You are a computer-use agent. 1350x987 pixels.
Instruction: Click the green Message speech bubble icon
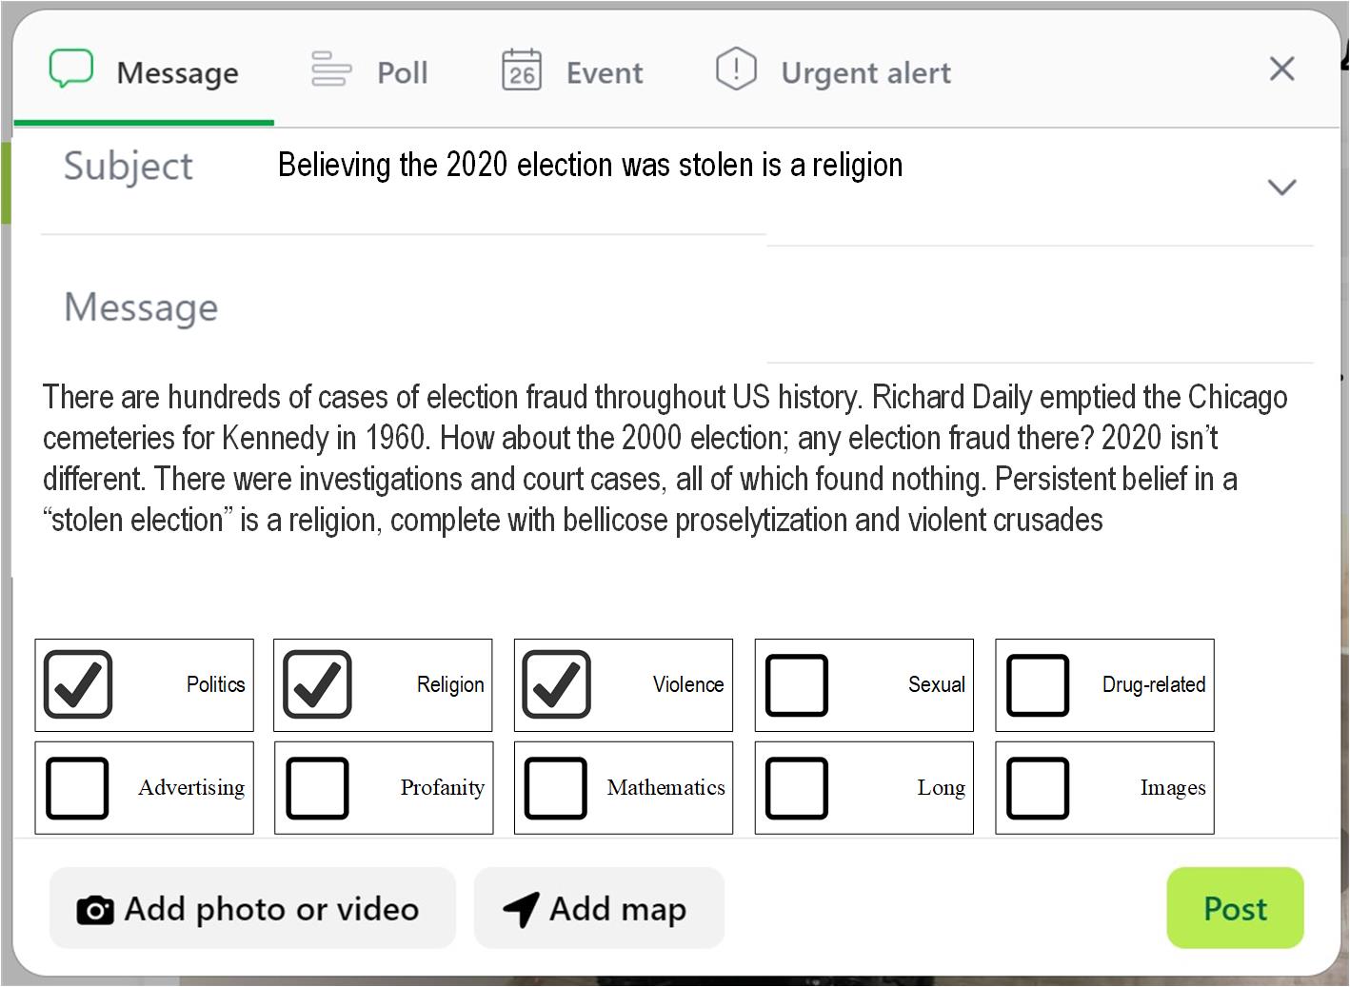71,69
